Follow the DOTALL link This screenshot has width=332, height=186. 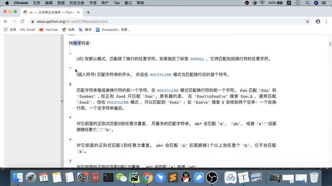[197, 59]
